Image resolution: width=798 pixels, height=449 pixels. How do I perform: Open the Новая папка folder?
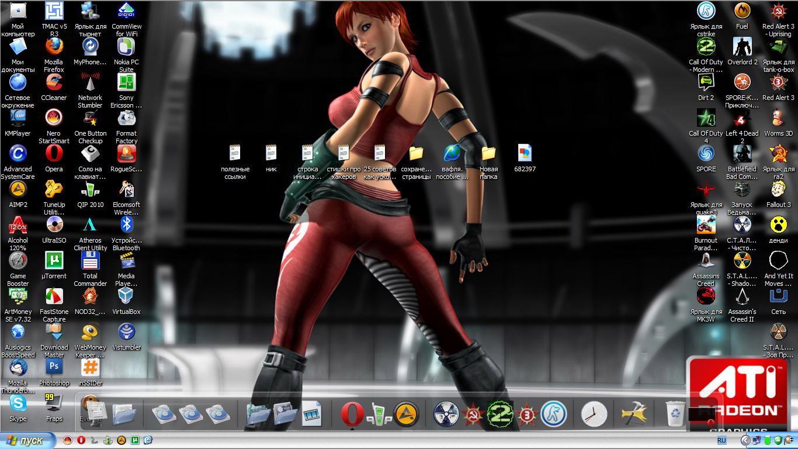(x=488, y=154)
